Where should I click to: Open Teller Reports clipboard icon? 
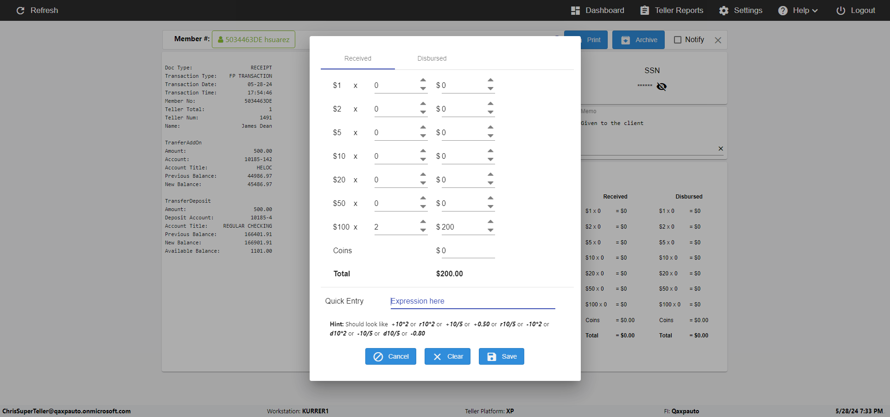[x=644, y=10]
